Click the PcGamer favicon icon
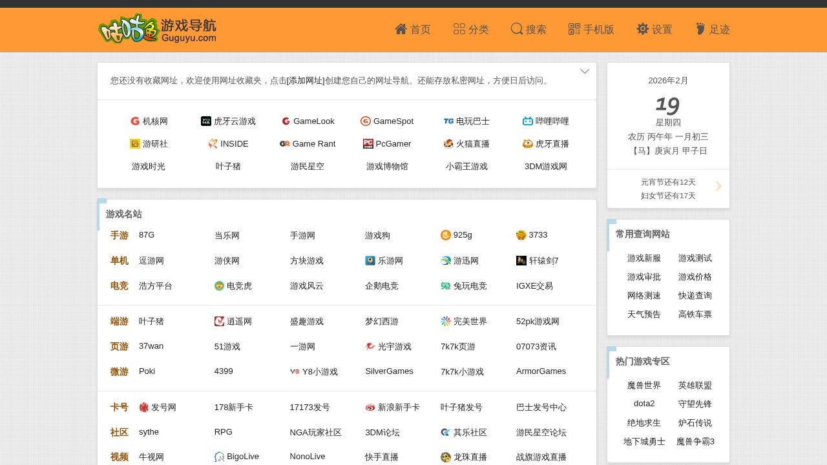 (x=368, y=143)
